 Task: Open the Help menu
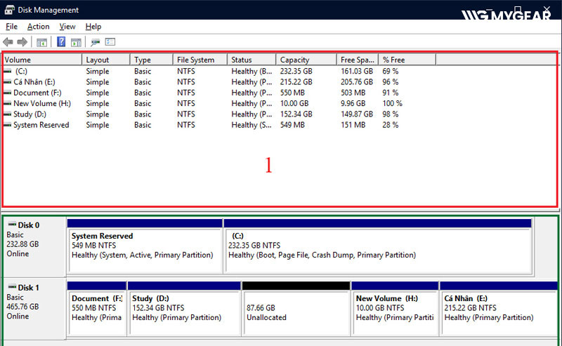(x=93, y=27)
